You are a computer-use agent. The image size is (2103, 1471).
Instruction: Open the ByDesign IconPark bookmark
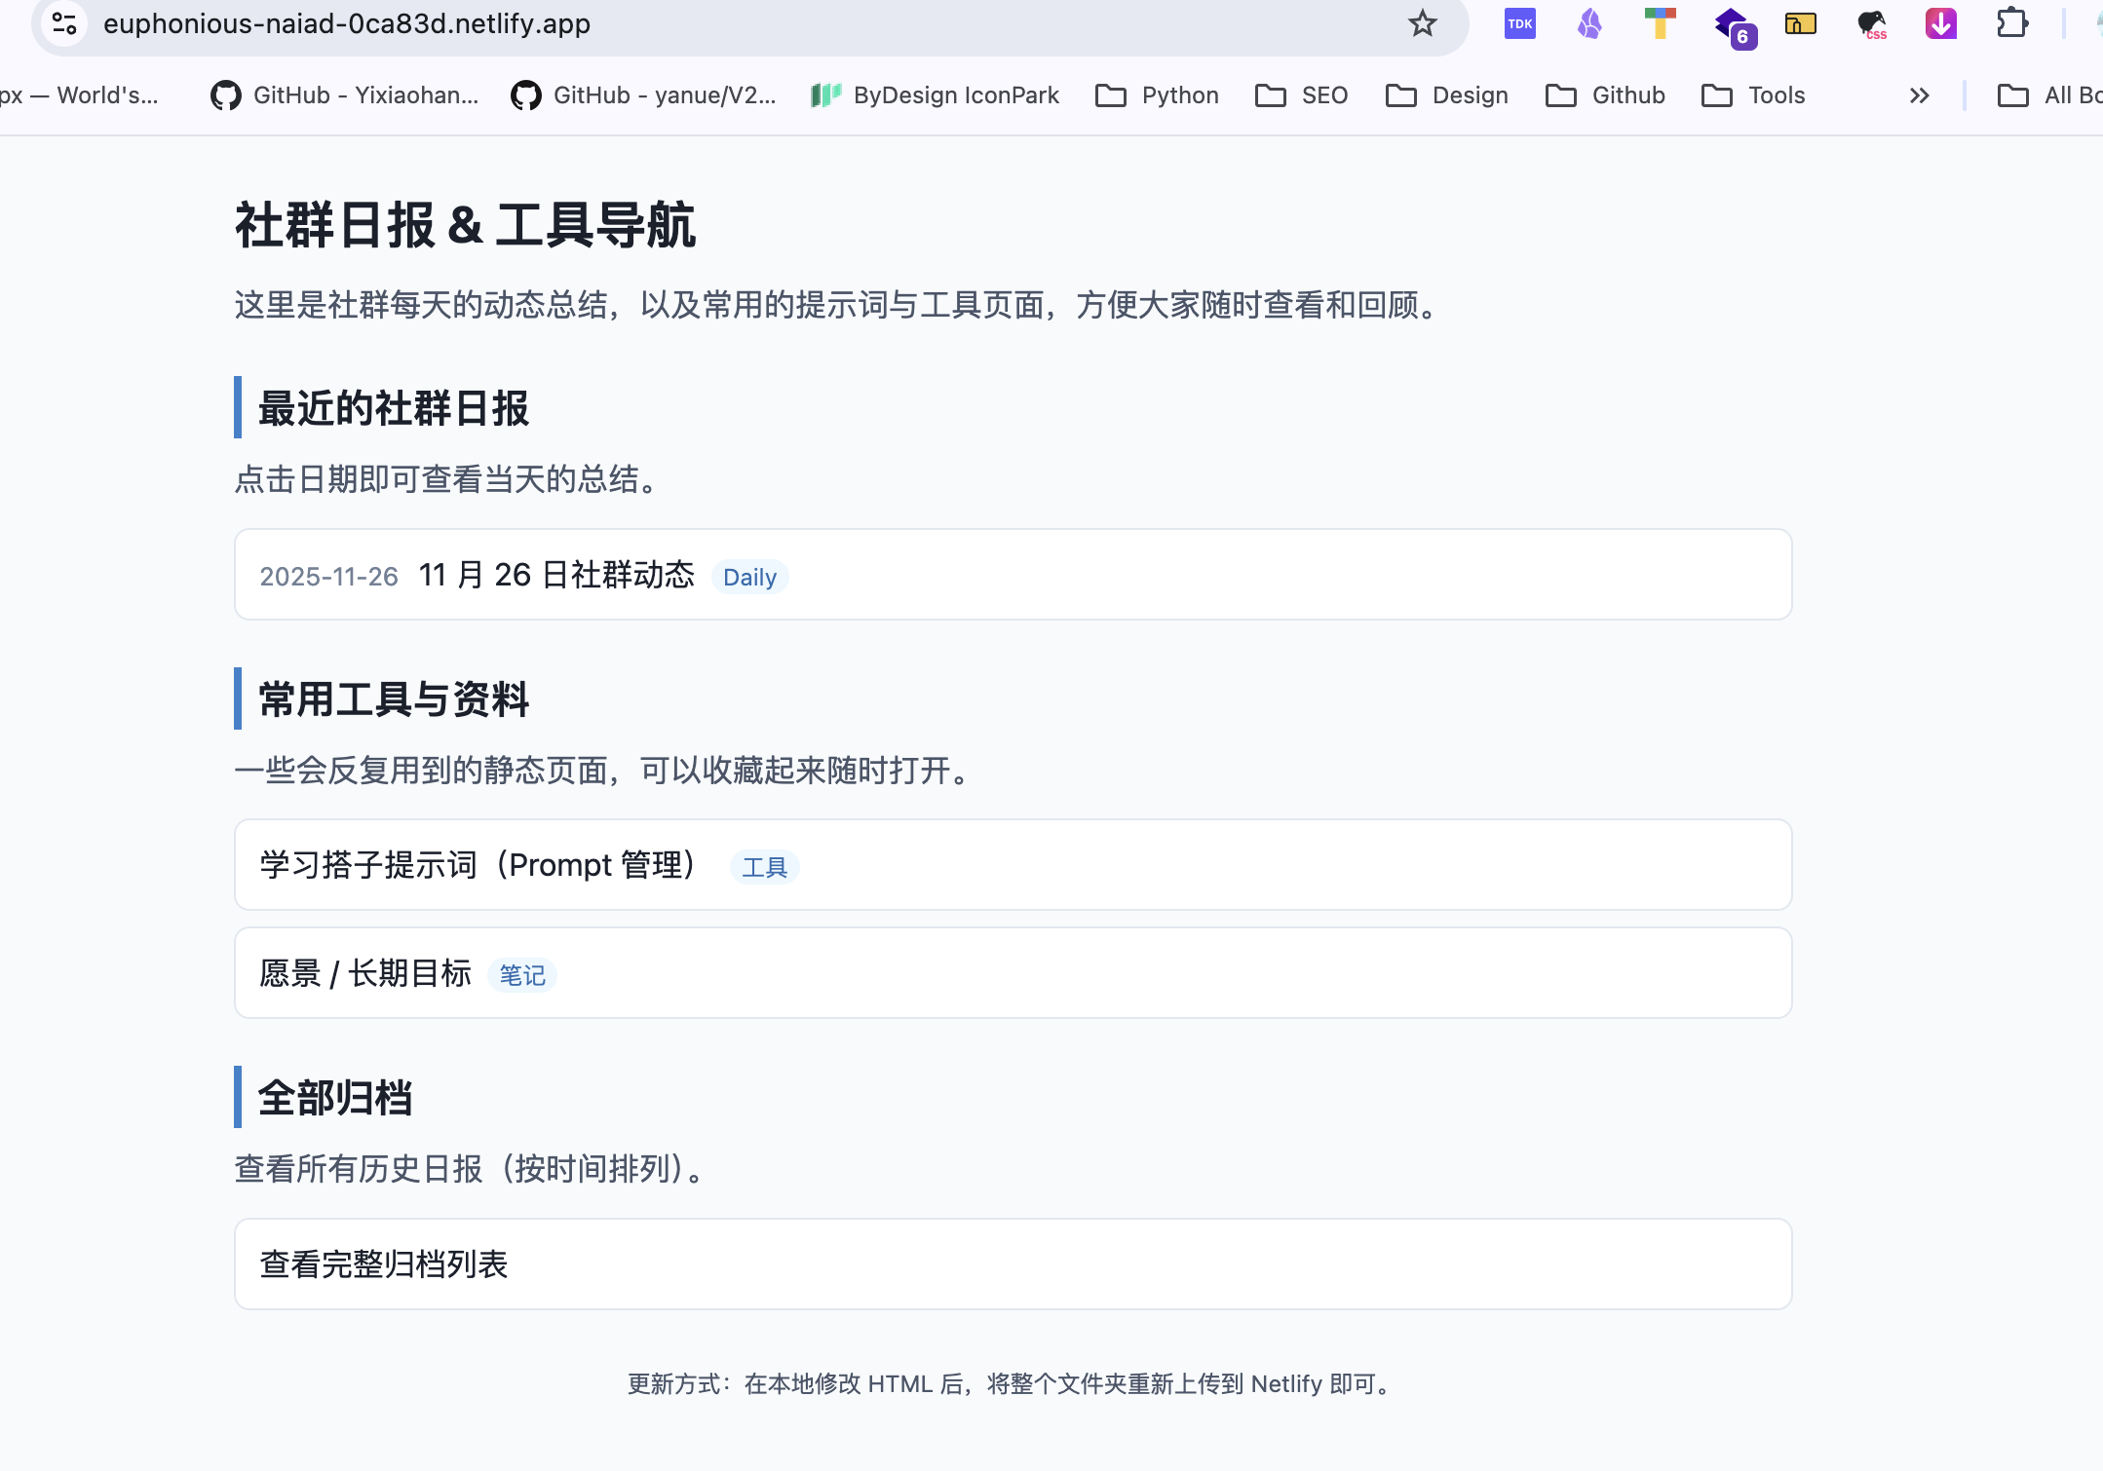click(935, 94)
